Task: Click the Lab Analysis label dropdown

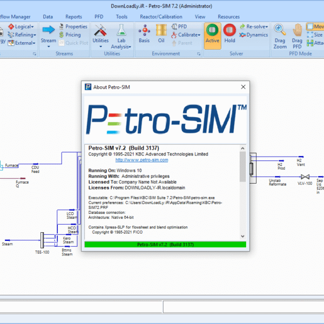Action: point(121,44)
